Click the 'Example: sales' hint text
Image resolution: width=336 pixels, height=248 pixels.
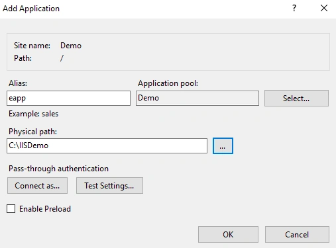[34, 114]
